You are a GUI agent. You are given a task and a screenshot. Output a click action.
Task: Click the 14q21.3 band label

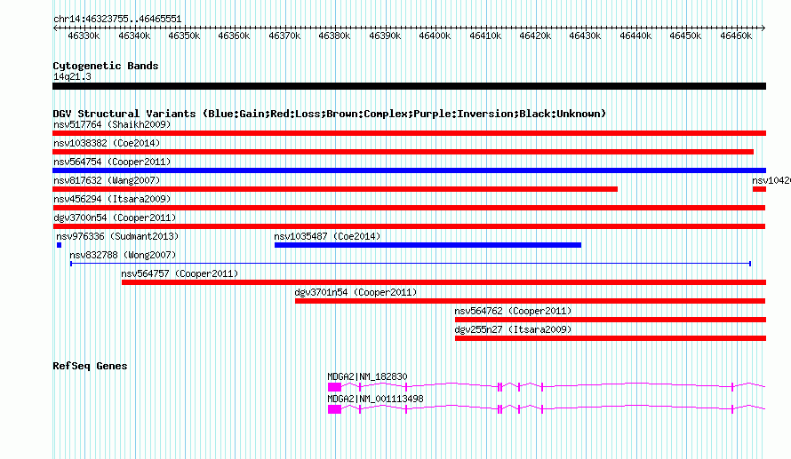[x=72, y=76]
